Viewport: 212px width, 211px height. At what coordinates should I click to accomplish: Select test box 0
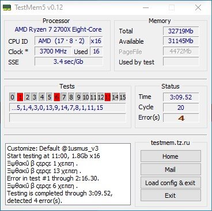pos(12,97)
